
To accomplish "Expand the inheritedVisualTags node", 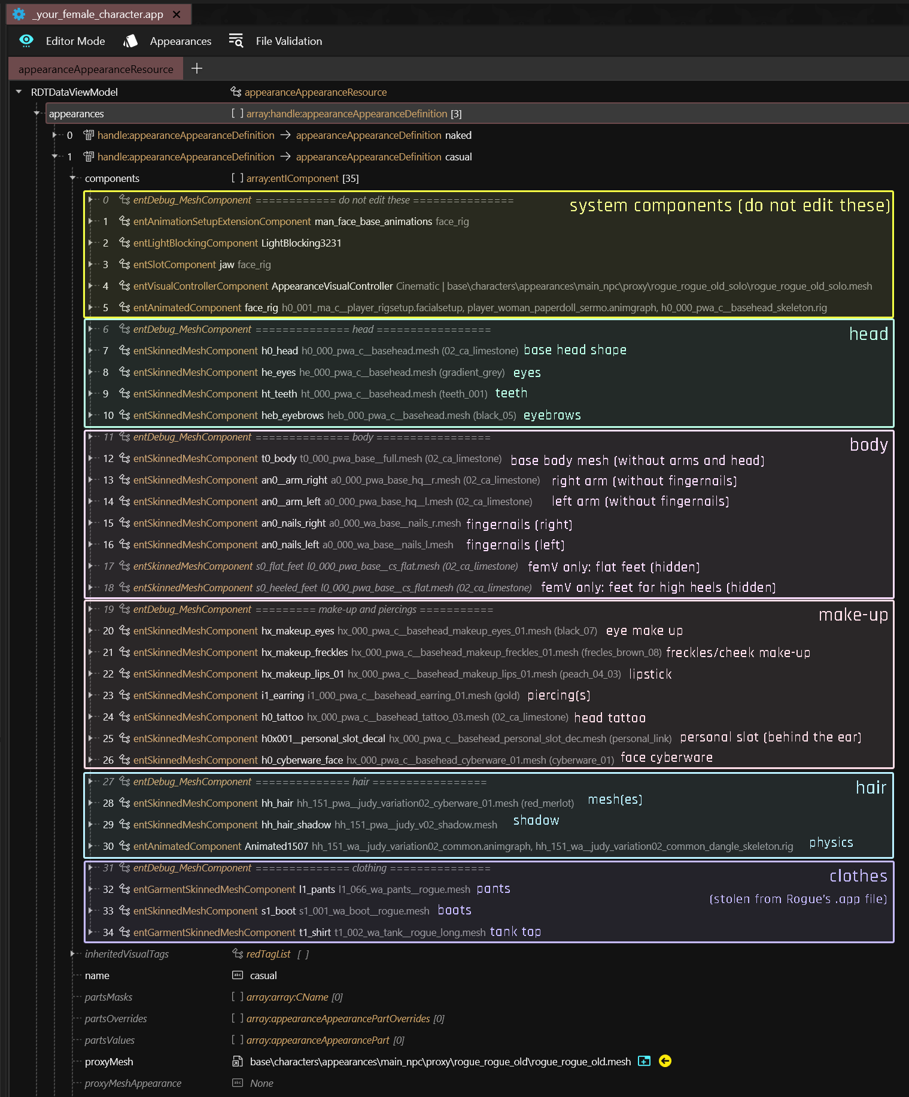I will click(x=73, y=954).
